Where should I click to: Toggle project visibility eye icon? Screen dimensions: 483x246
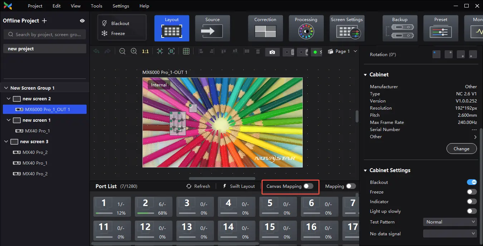pos(82,21)
